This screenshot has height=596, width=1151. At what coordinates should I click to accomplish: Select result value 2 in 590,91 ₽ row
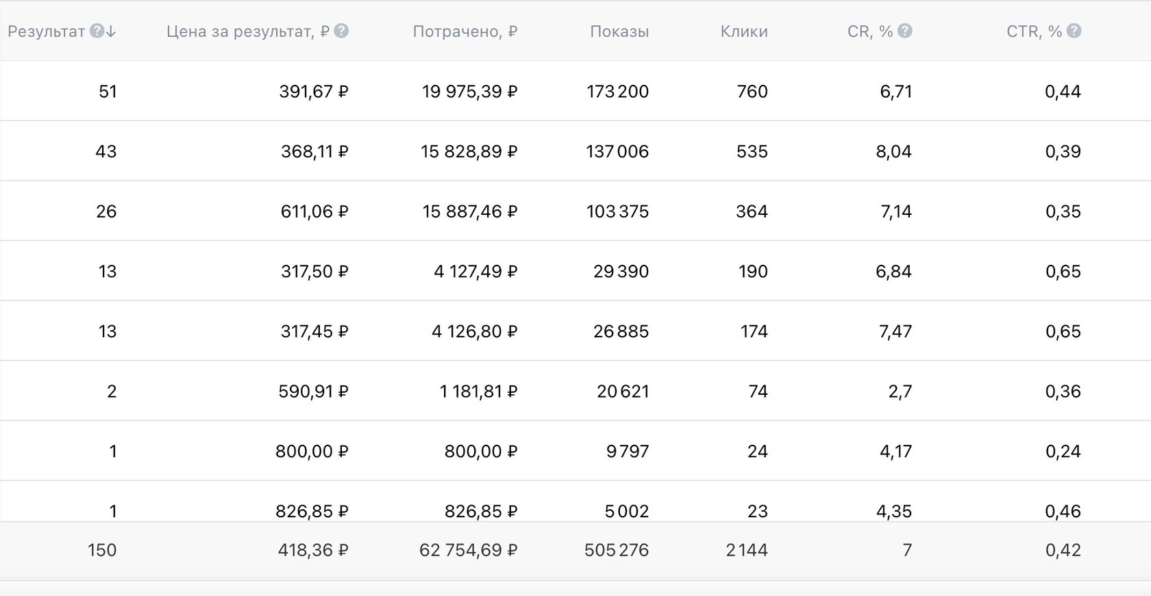(x=112, y=391)
